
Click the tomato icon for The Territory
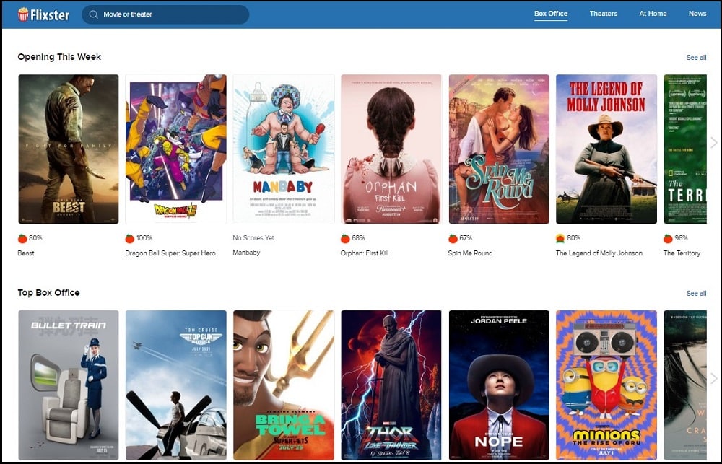tap(668, 238)
